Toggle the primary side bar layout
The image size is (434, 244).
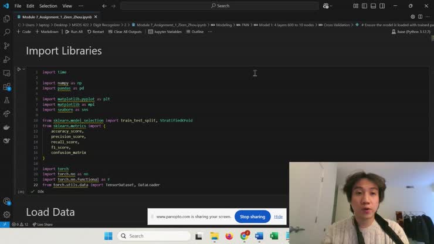pyautogui.click(x=364, y=6)
